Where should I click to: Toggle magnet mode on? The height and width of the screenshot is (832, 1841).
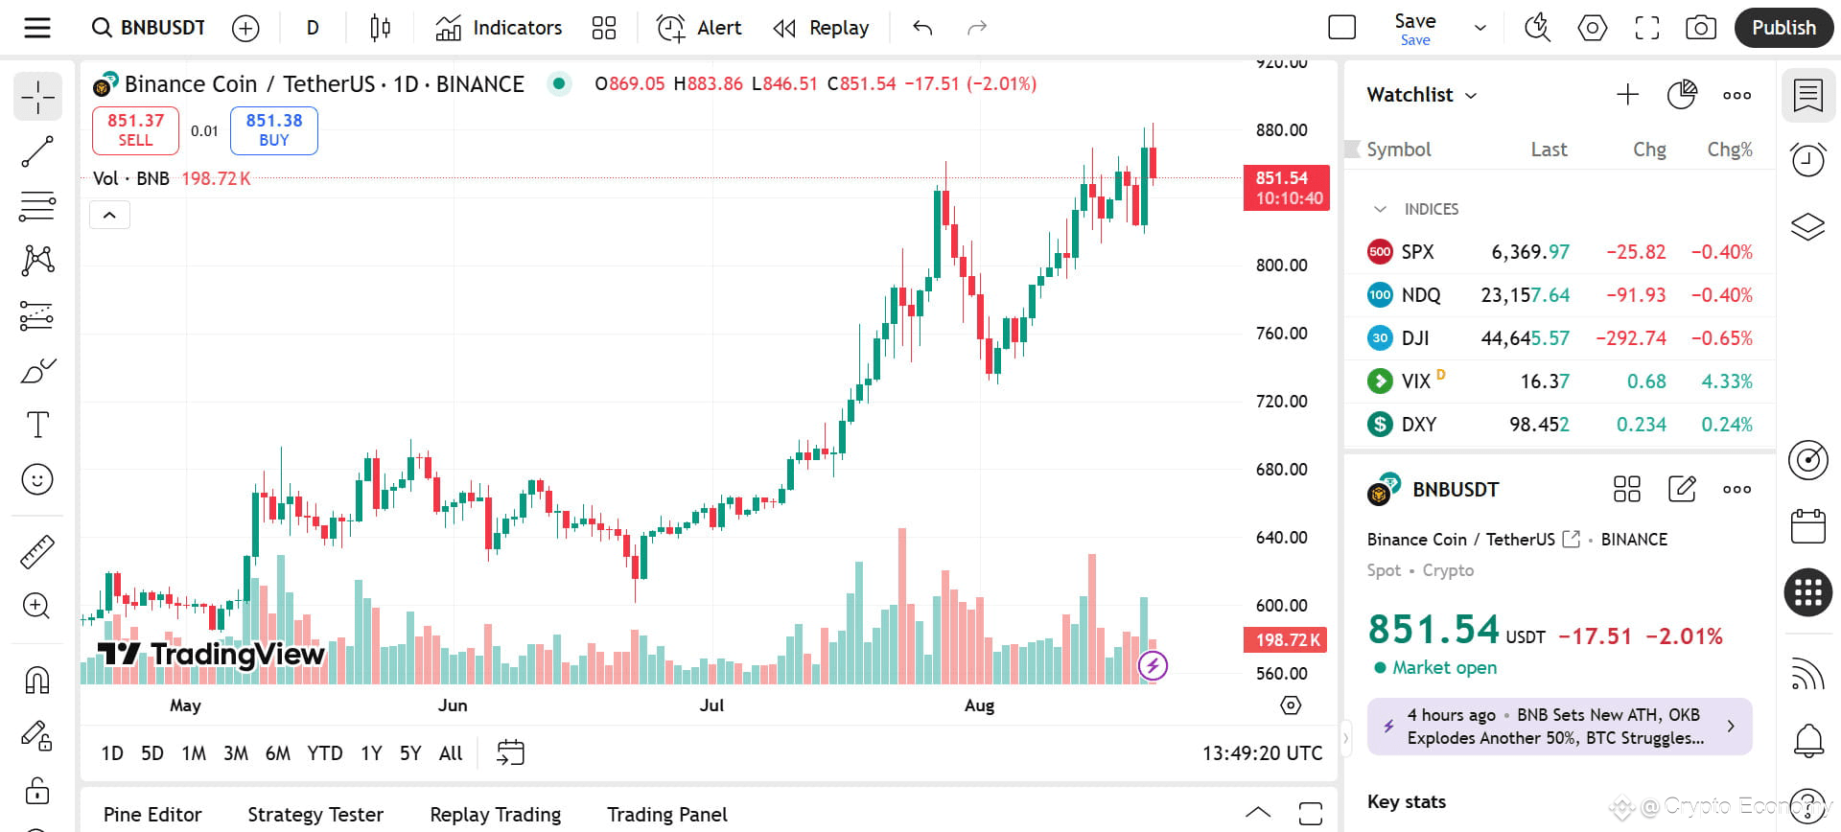(x=37, y=681)
